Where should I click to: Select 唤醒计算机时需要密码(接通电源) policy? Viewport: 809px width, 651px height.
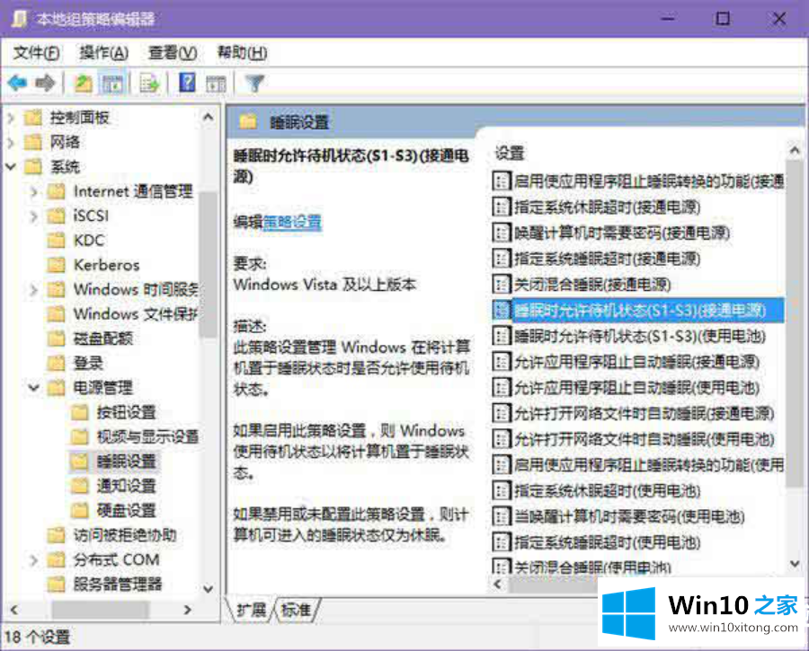(x=611, y=233)
